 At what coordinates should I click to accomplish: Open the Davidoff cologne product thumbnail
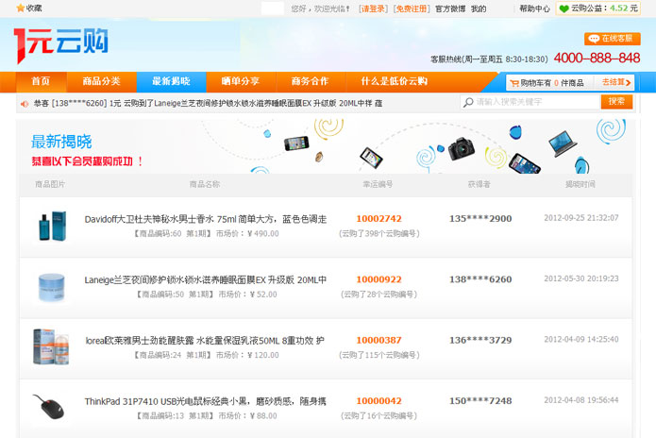(52, 227)
